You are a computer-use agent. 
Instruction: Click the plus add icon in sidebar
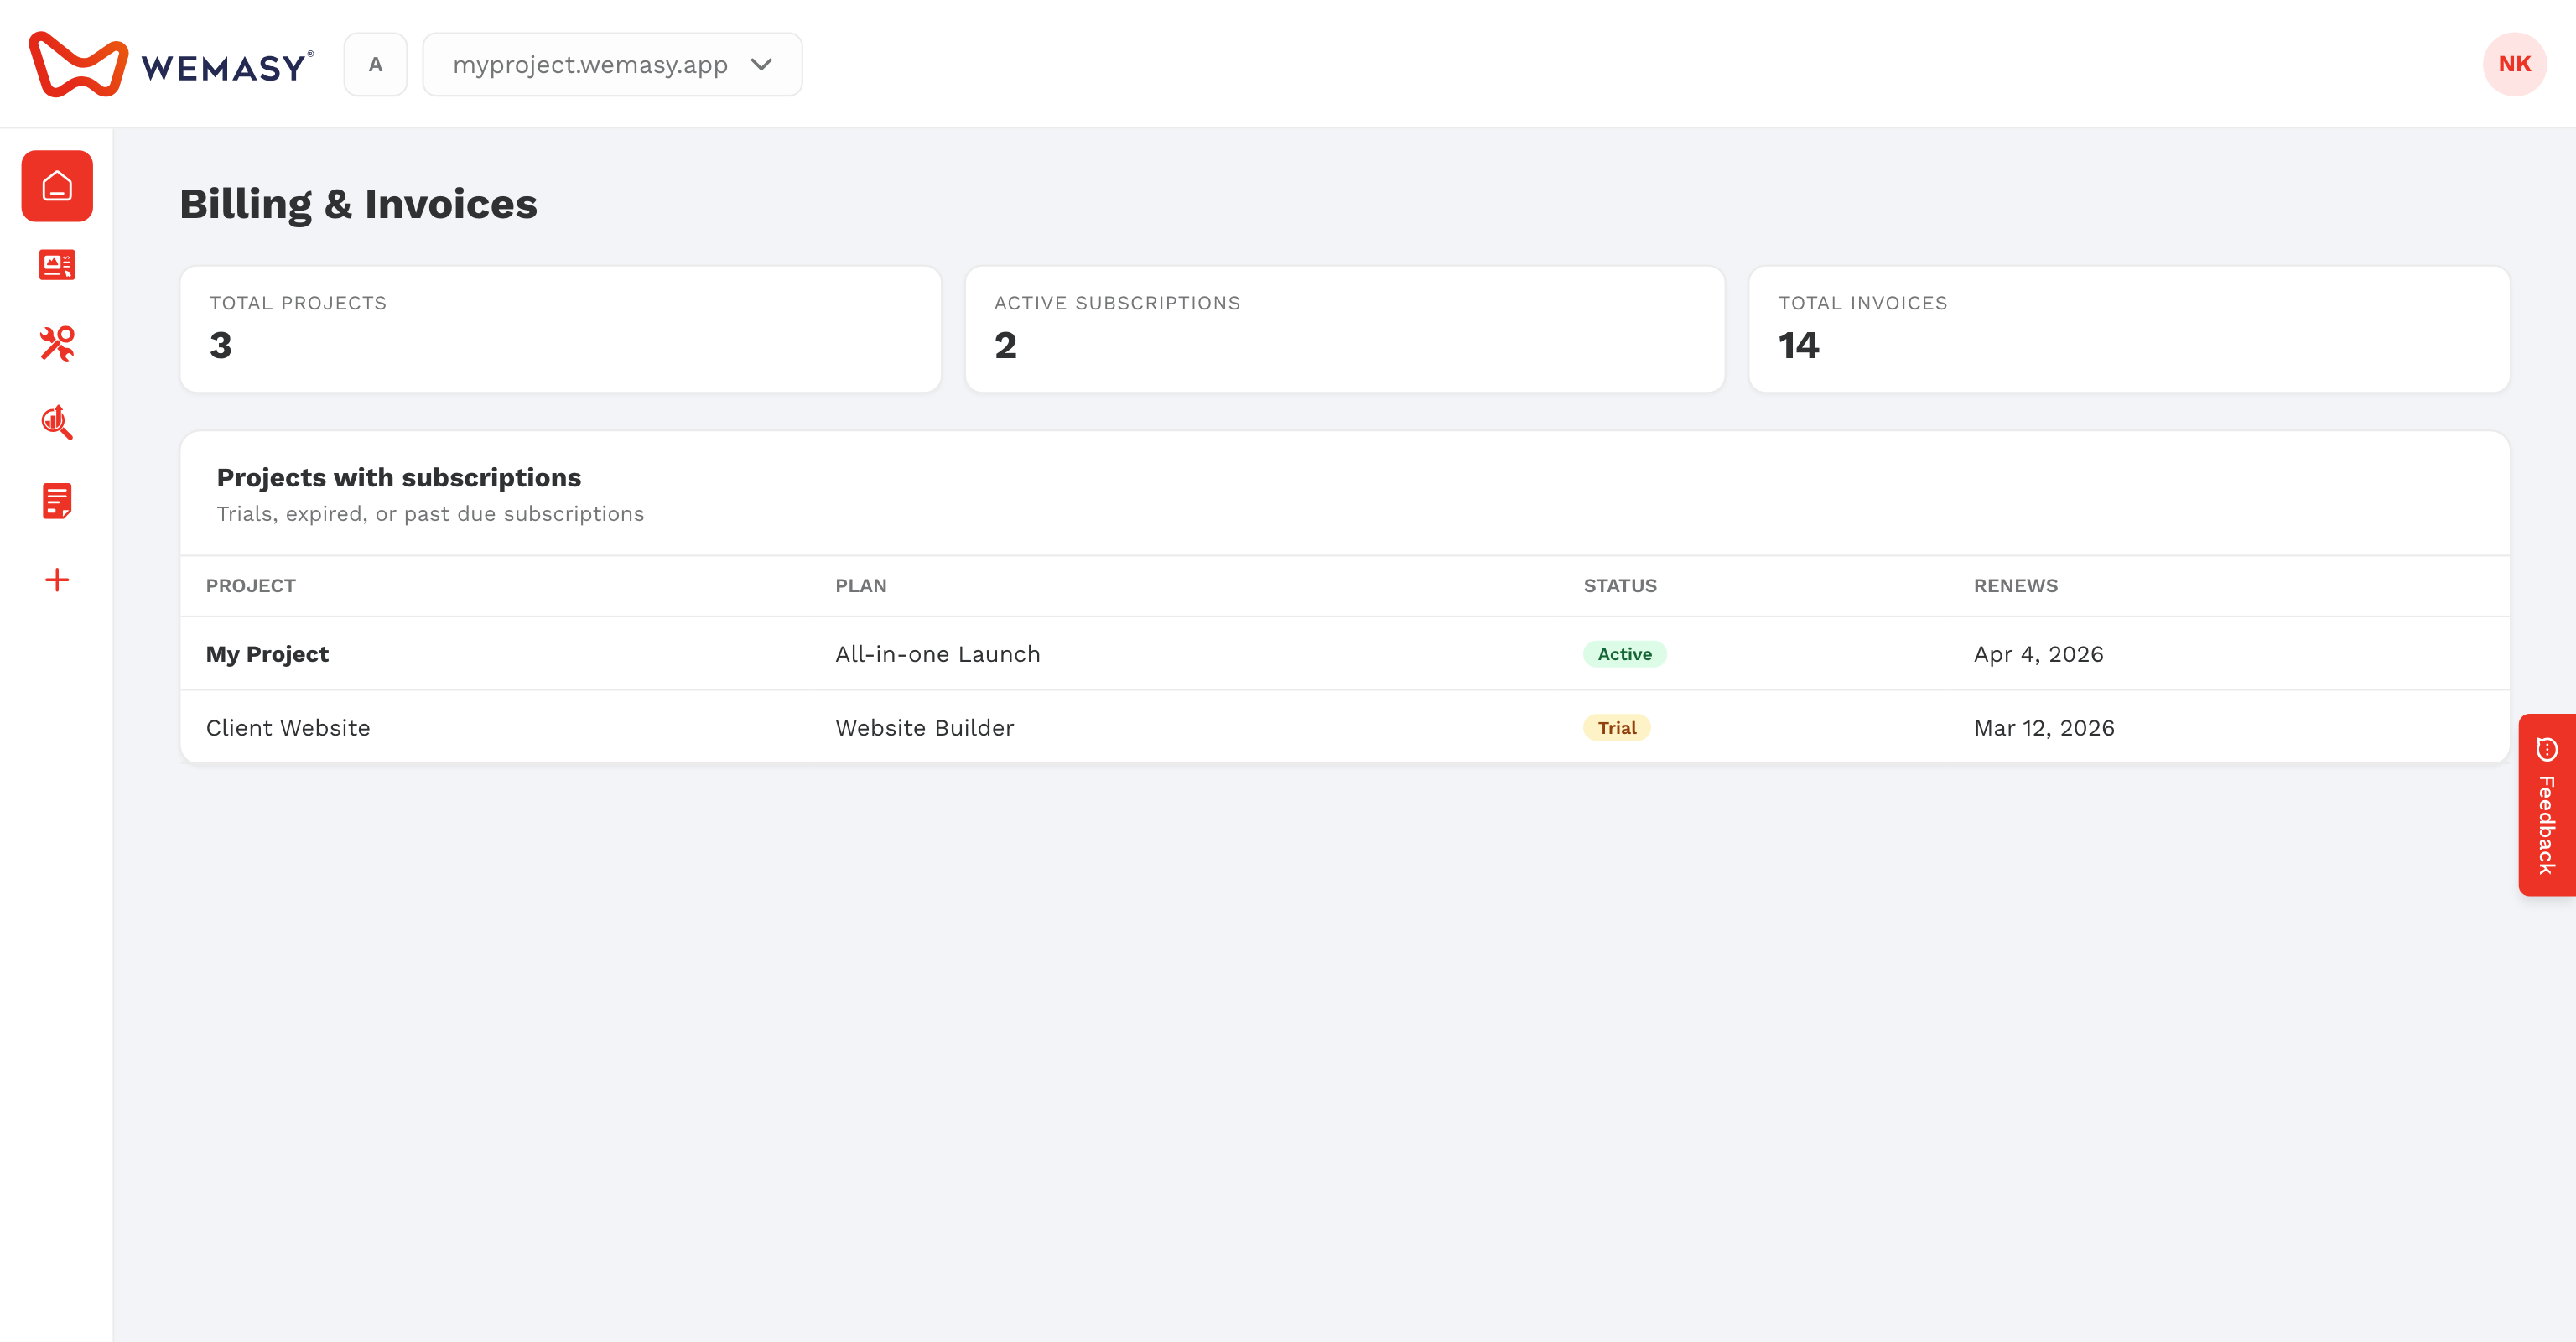57,580
